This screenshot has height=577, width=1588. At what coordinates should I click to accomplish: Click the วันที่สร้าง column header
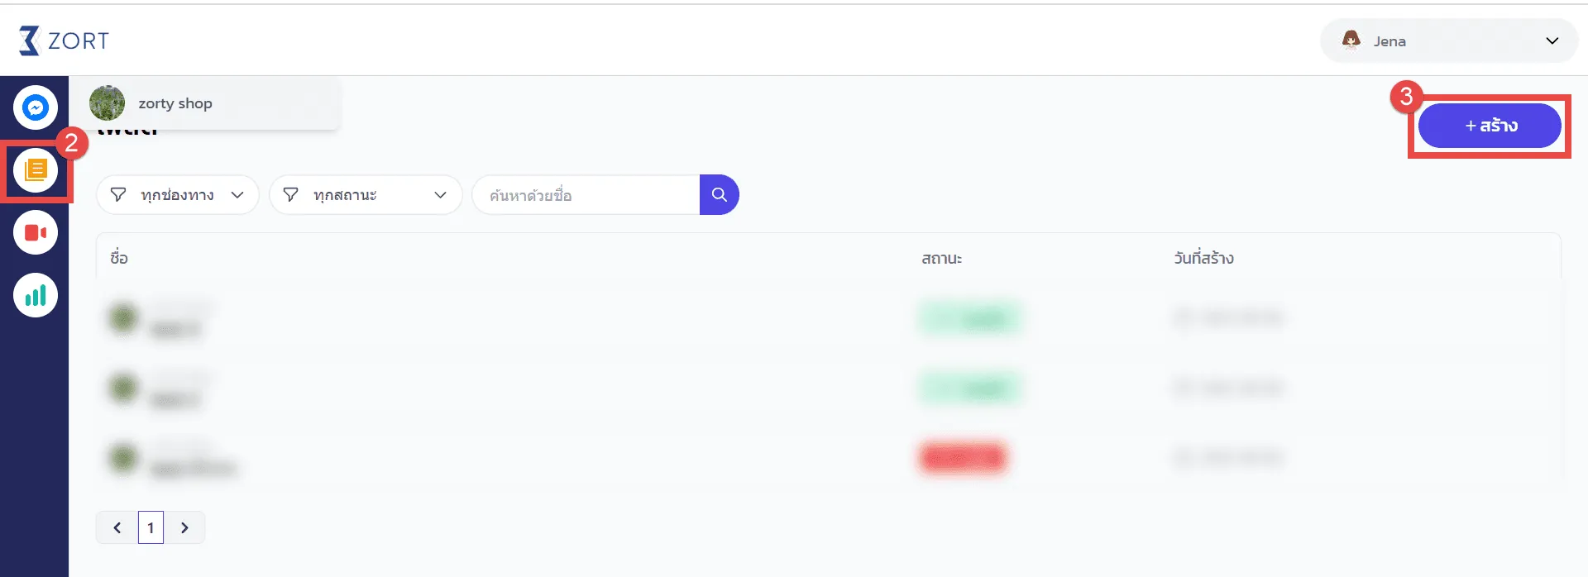click(1203, 258)
